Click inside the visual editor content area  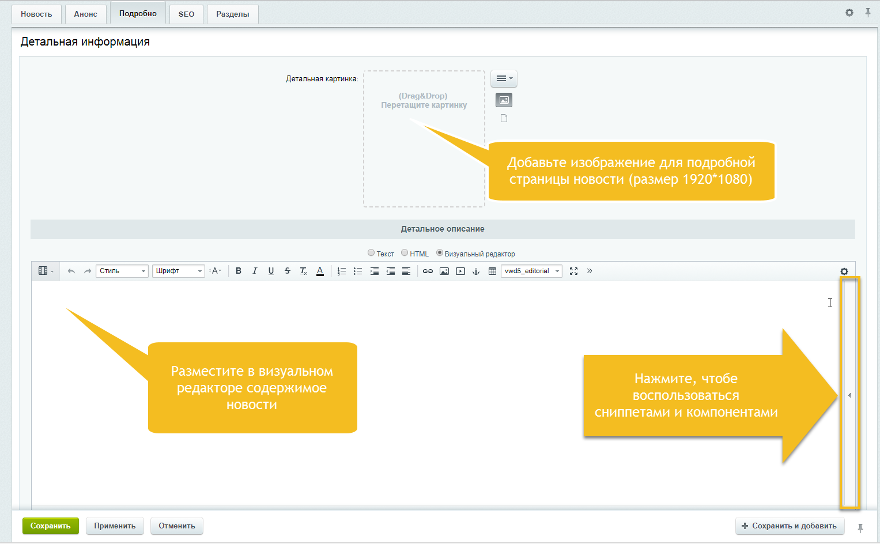[436, 392]
